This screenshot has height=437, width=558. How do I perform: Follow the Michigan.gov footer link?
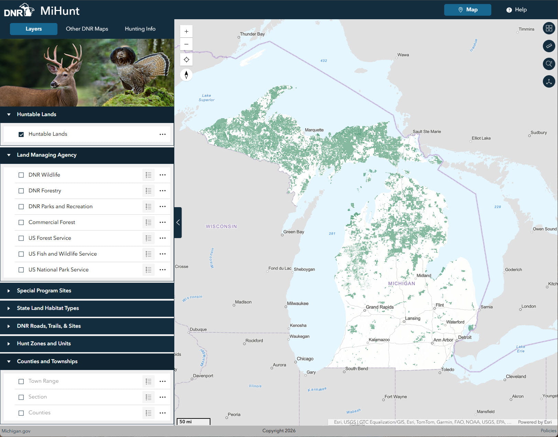coord(16,431)
